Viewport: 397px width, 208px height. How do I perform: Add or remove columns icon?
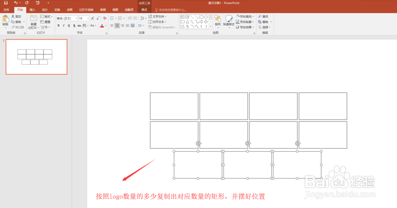coord(141,25)
